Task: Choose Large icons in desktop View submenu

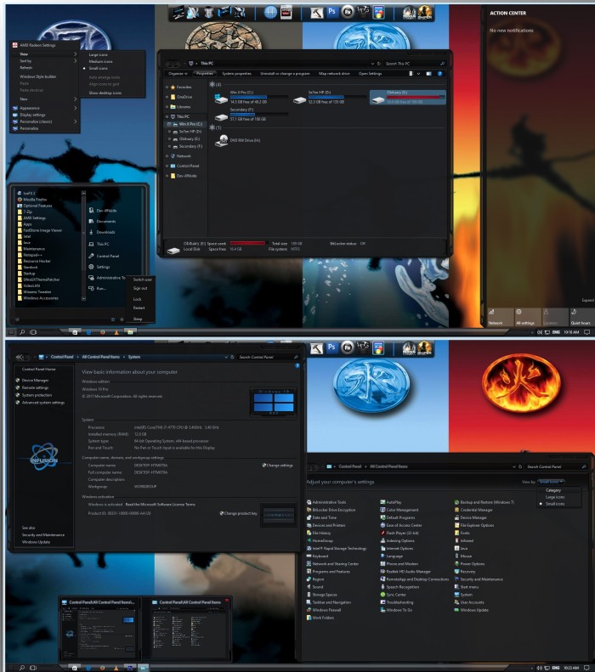Action: 98,55
